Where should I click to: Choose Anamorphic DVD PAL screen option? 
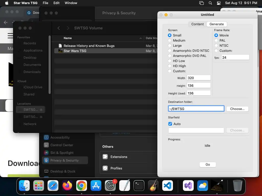170,56
